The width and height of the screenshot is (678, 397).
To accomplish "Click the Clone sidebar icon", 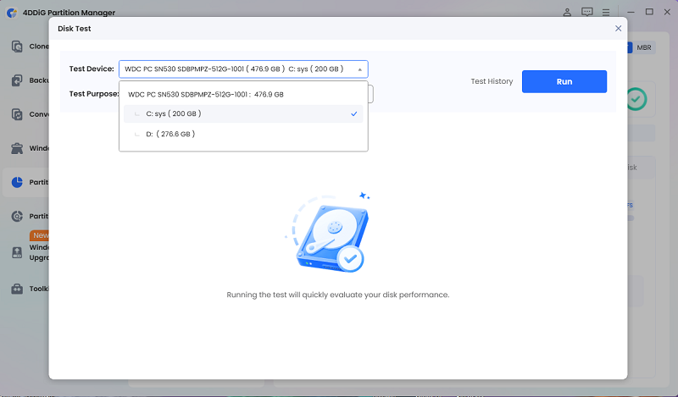I will pyautogui.click(x=17, y=47).
